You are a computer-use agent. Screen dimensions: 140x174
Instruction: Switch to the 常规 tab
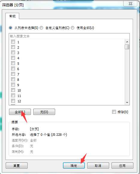point(12,16)
